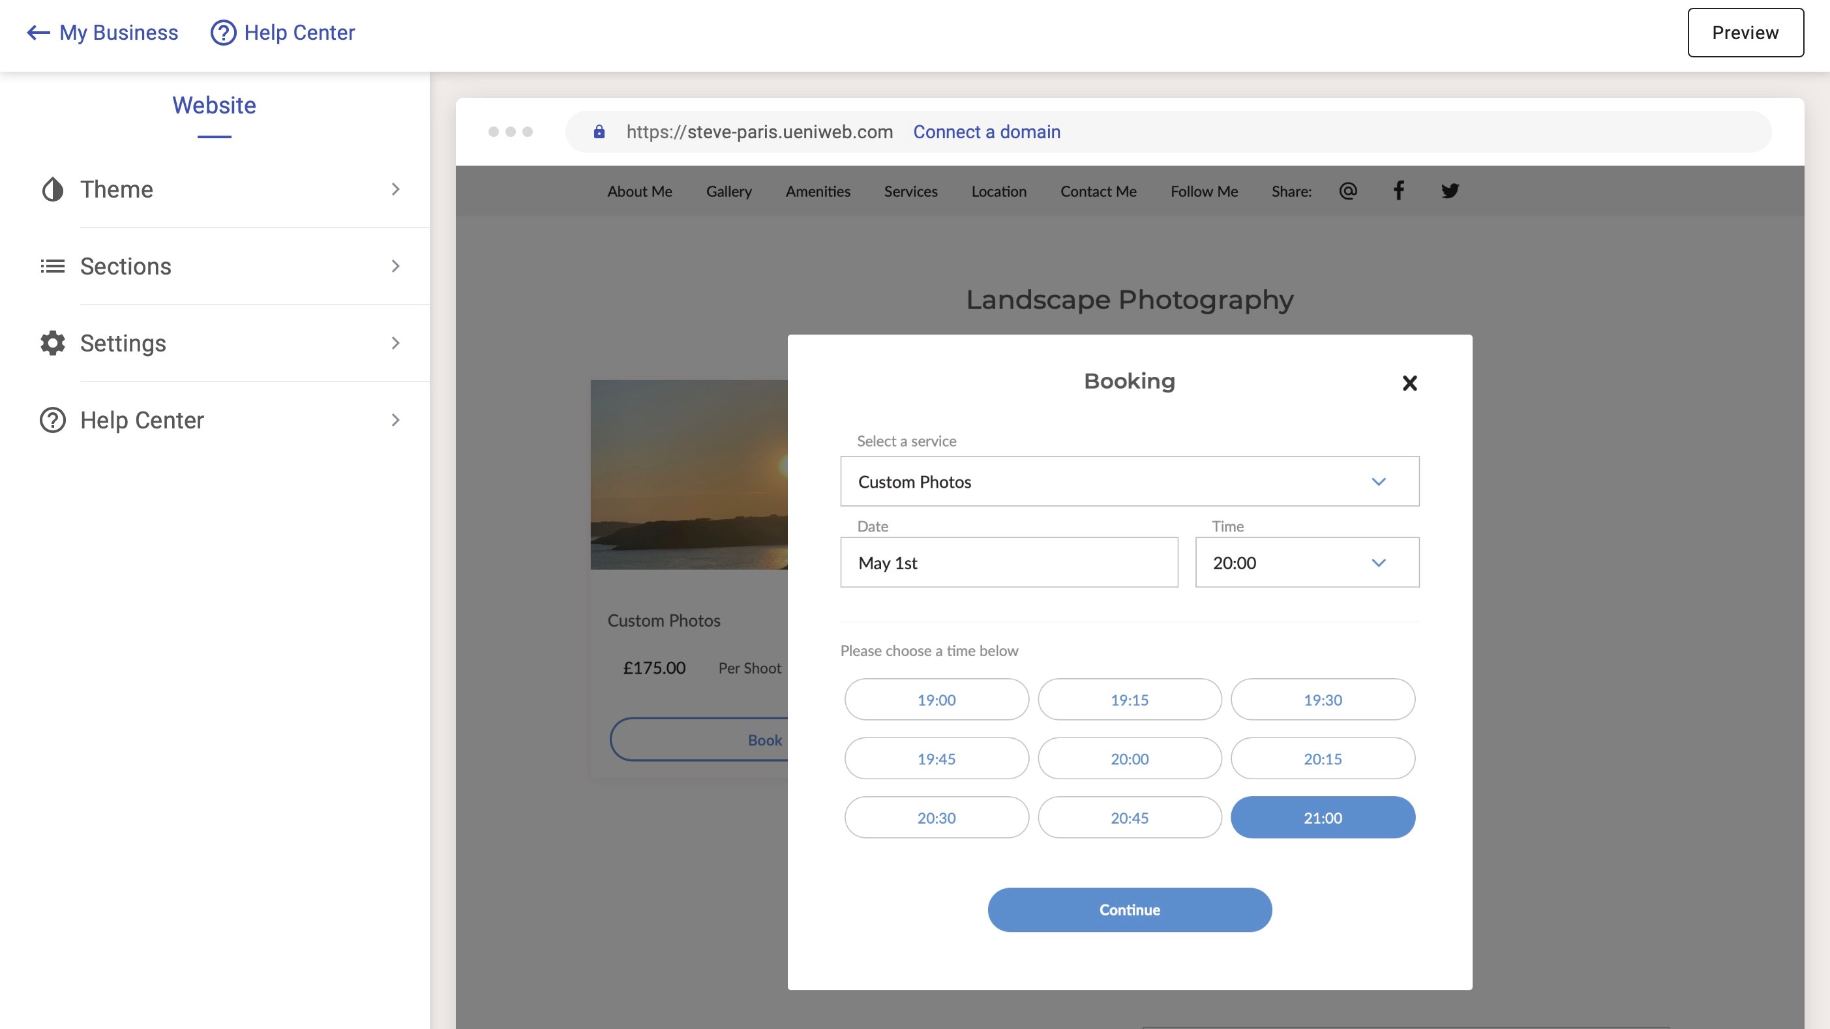1830x1029 pixels.
Task: Open the Time dropdown showing 20:00
Action: tap(1306, 563)
